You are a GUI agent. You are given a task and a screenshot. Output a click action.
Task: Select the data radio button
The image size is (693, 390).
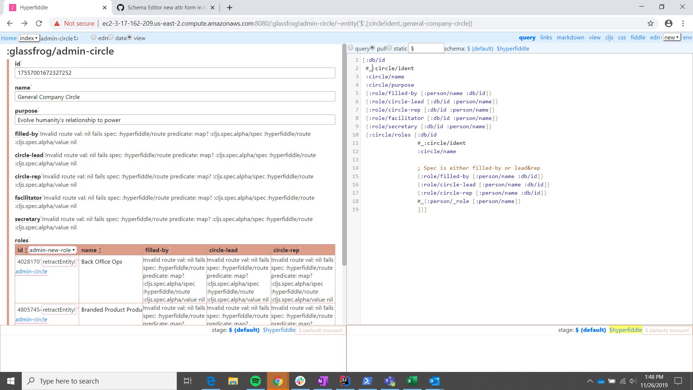[x=111, y=37]
